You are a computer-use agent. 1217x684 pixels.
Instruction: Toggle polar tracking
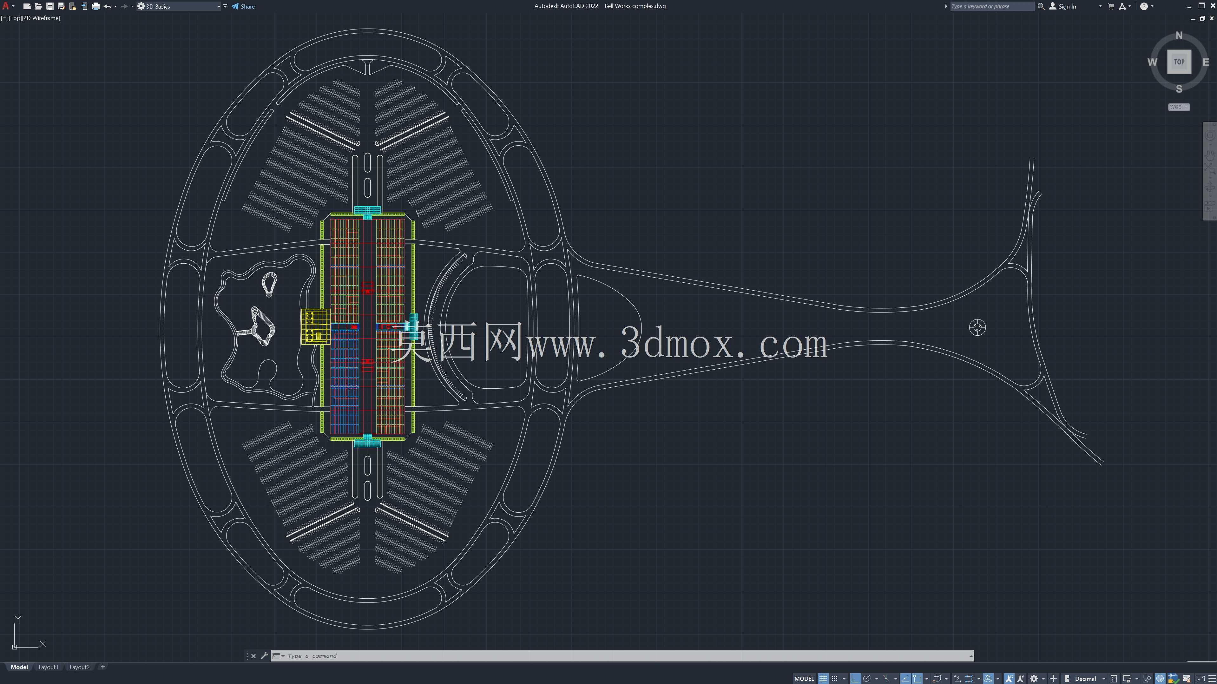(x=867, y=679)
